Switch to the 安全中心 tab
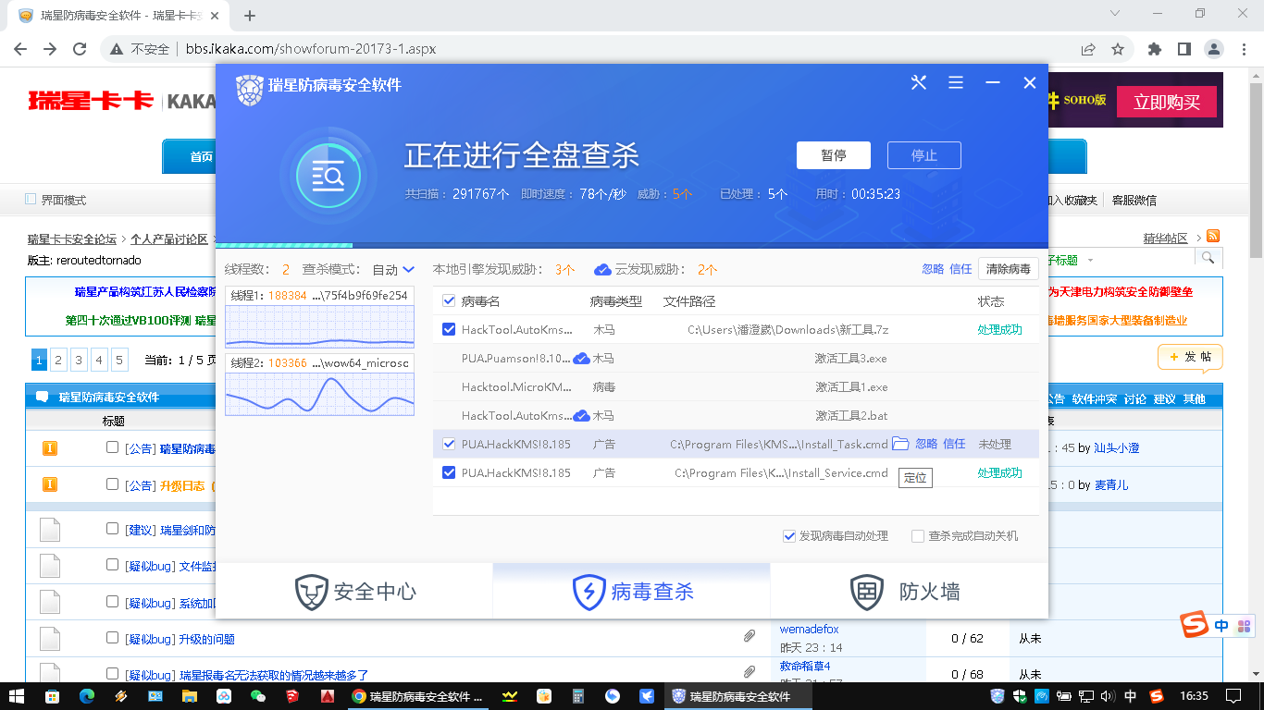The height and width of the screenshot is (710, 1264). click(x=354, y=591)
